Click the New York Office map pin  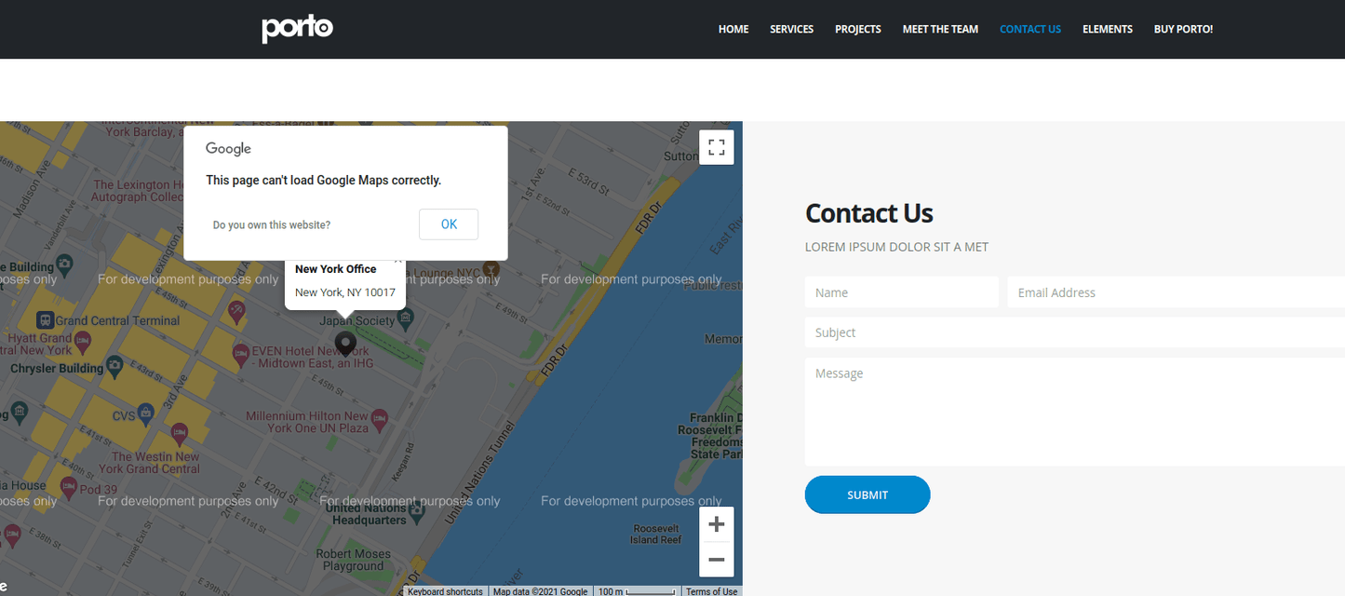coord(345,343)
